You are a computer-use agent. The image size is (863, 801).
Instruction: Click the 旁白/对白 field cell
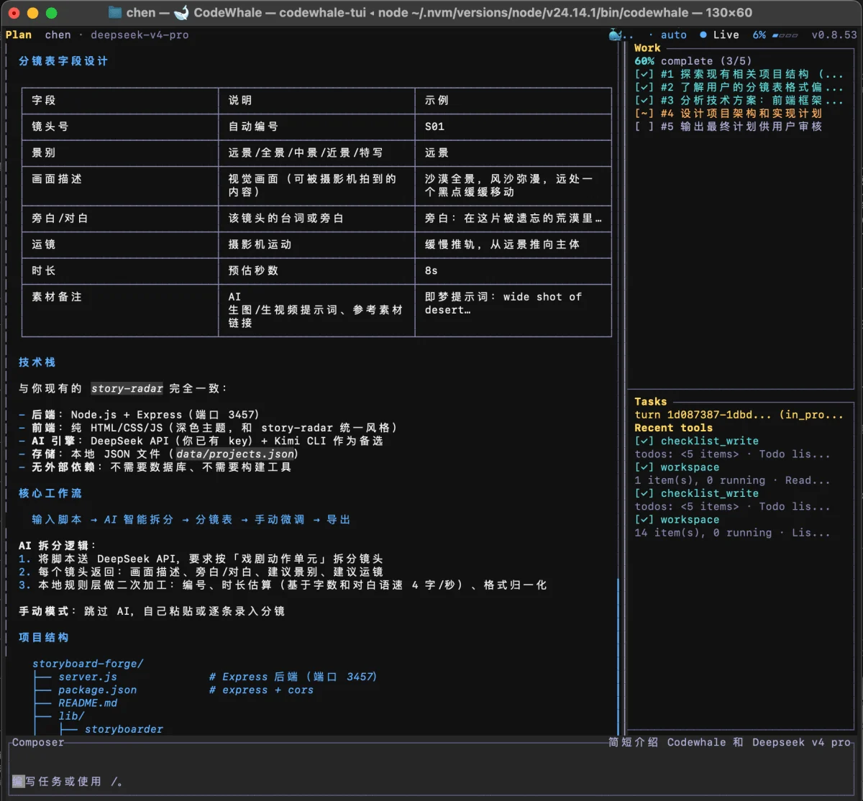60,218
